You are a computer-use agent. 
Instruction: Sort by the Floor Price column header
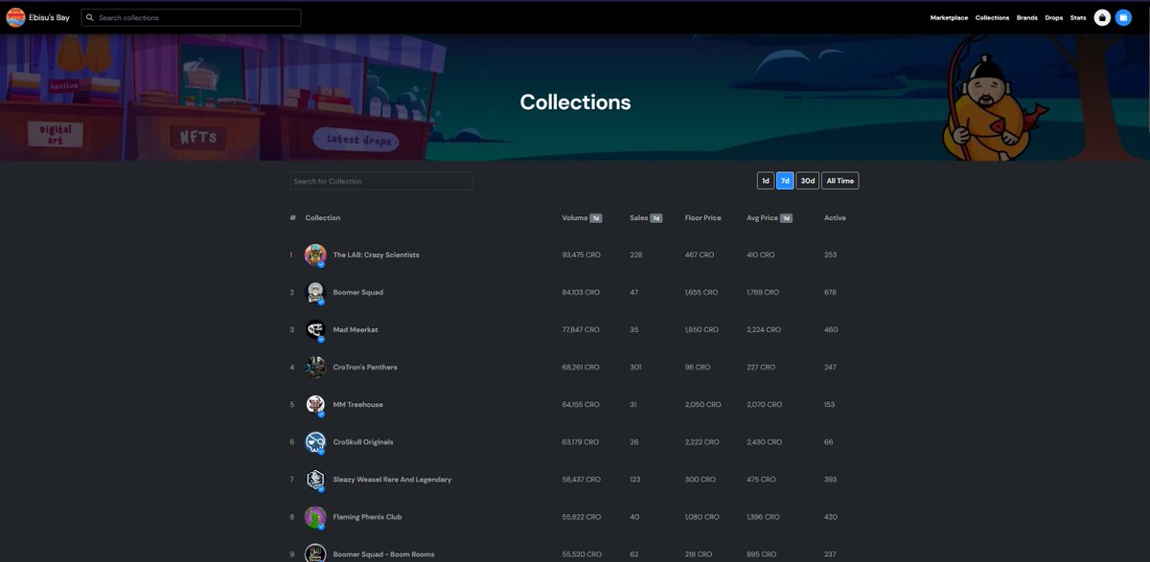coord(702,218)
